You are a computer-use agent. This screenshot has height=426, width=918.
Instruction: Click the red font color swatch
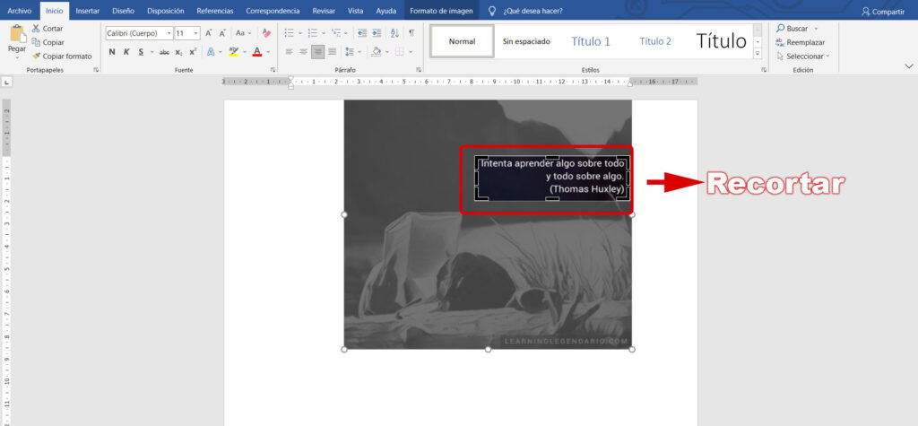tap(256, 52)
